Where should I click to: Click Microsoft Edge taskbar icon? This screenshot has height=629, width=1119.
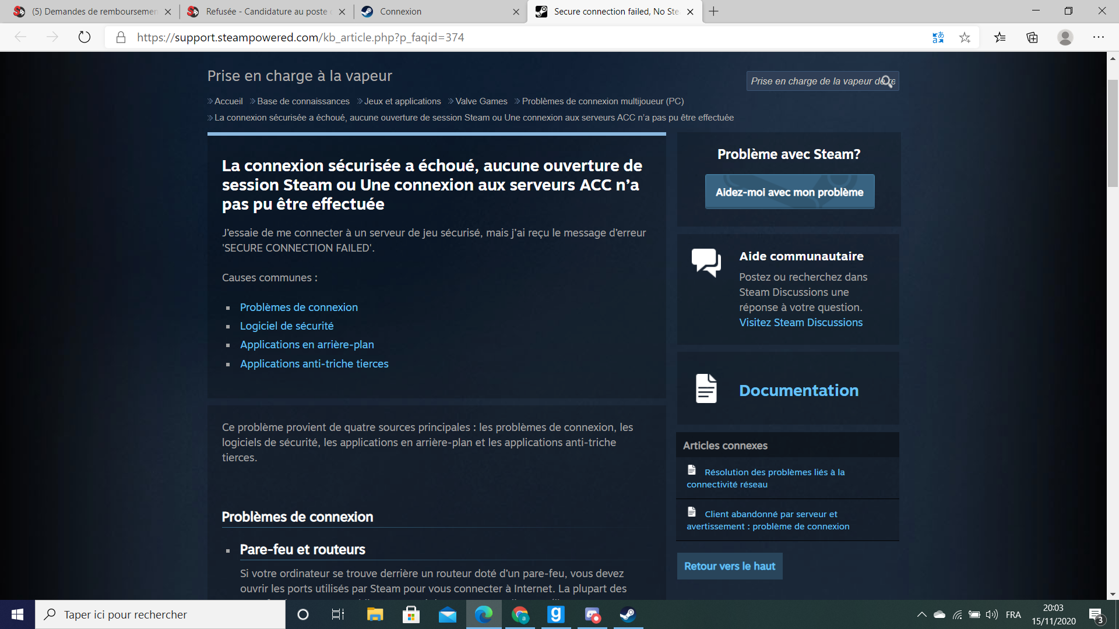point(484,614)
